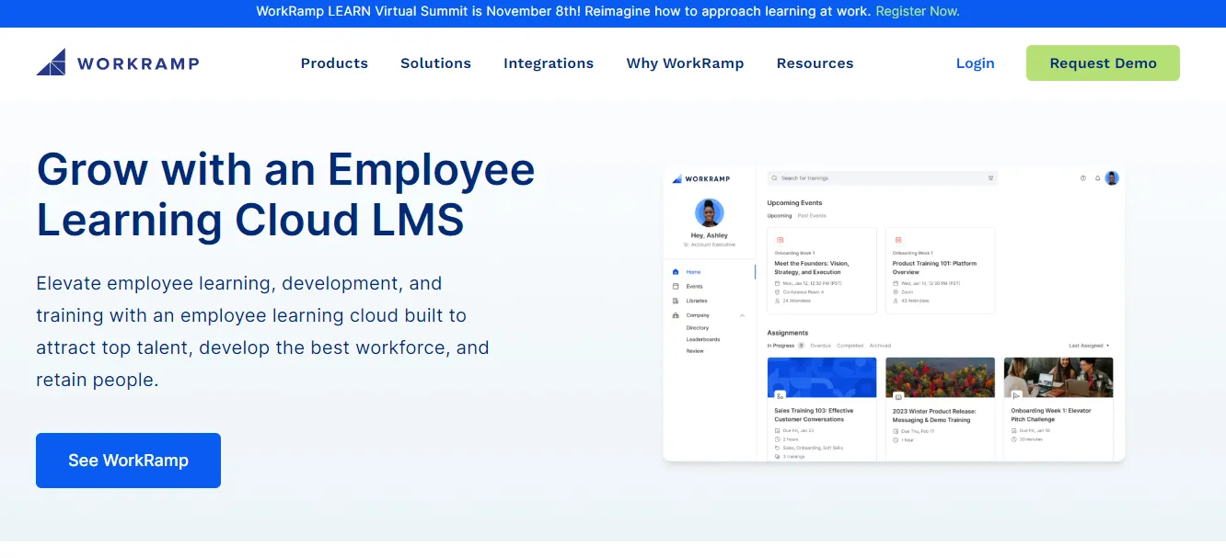Viewport: 1226px width, 558px height.
Task: Click the search magnifier icon in preview
Action: click(x=775, y=178)
